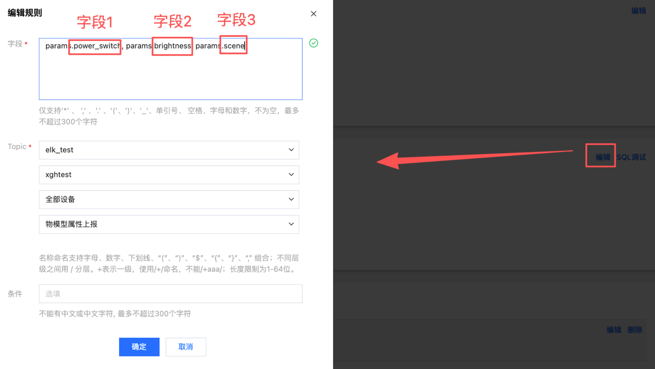The height and width of the screenshot is (369, 655).
Task: Click the 编辑规则 dialog title
Action: 25,13
